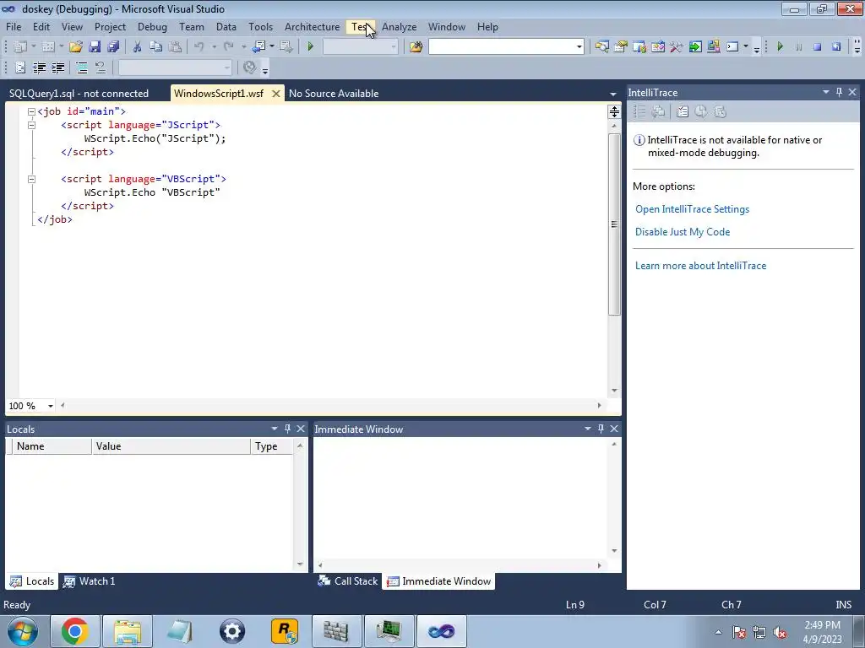Click the Name column header in Locals
The image size is (865, 648).
[x=52, y=446]
